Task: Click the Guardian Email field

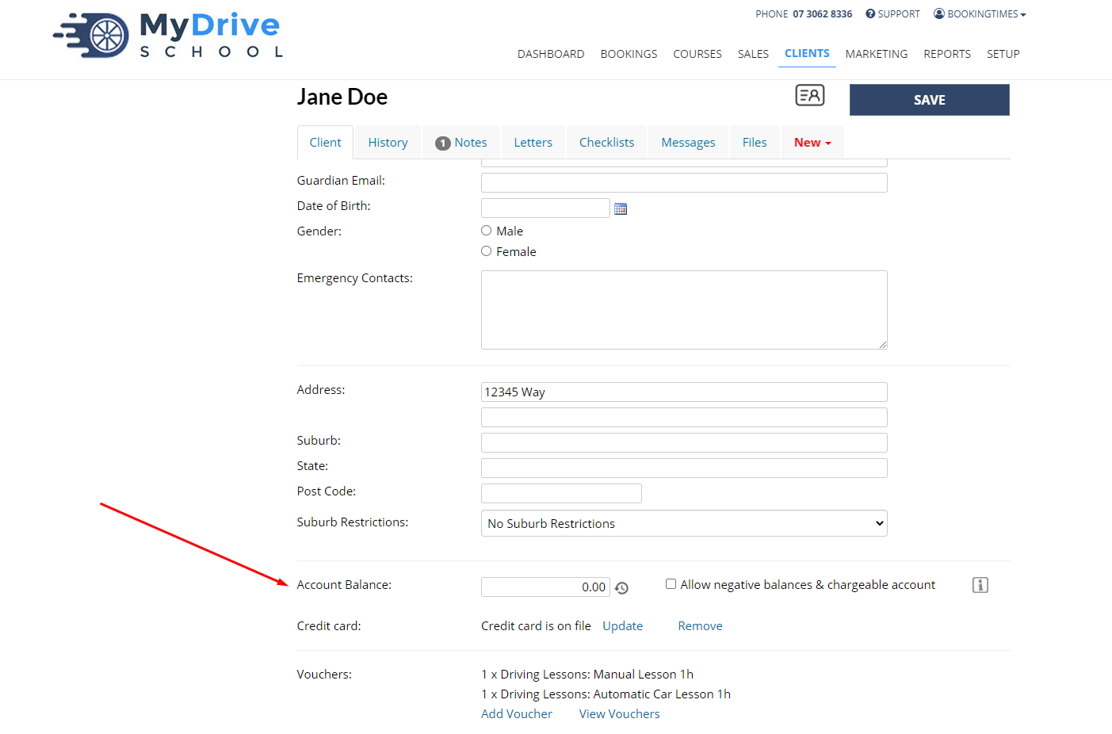Action: 684,182
